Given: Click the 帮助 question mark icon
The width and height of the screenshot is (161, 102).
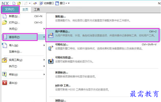Looking at the screenshot, I should pos(4,74).
